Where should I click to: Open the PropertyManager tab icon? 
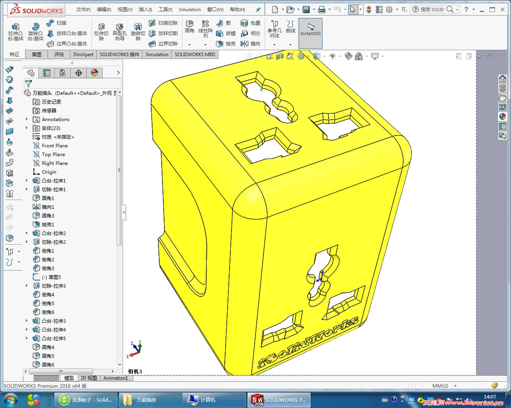click(47, 73)
